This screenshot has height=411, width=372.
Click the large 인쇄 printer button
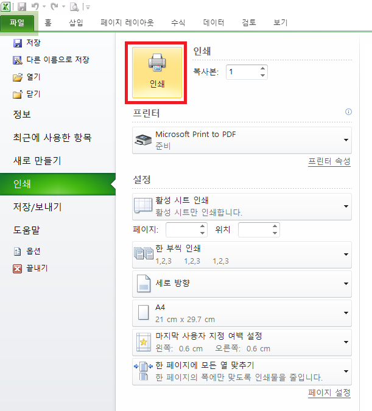(x=156, y=72)
